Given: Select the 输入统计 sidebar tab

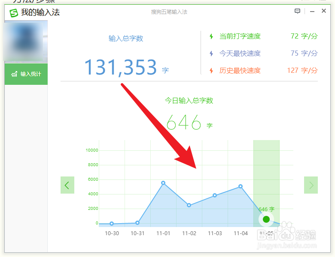Looking at the screenshot, I should (26, 74).
